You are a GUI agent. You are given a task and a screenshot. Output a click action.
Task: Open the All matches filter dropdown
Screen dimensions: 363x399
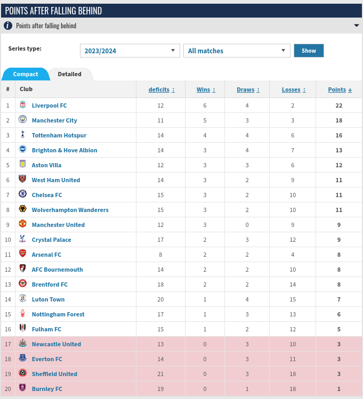click(237, 51)
